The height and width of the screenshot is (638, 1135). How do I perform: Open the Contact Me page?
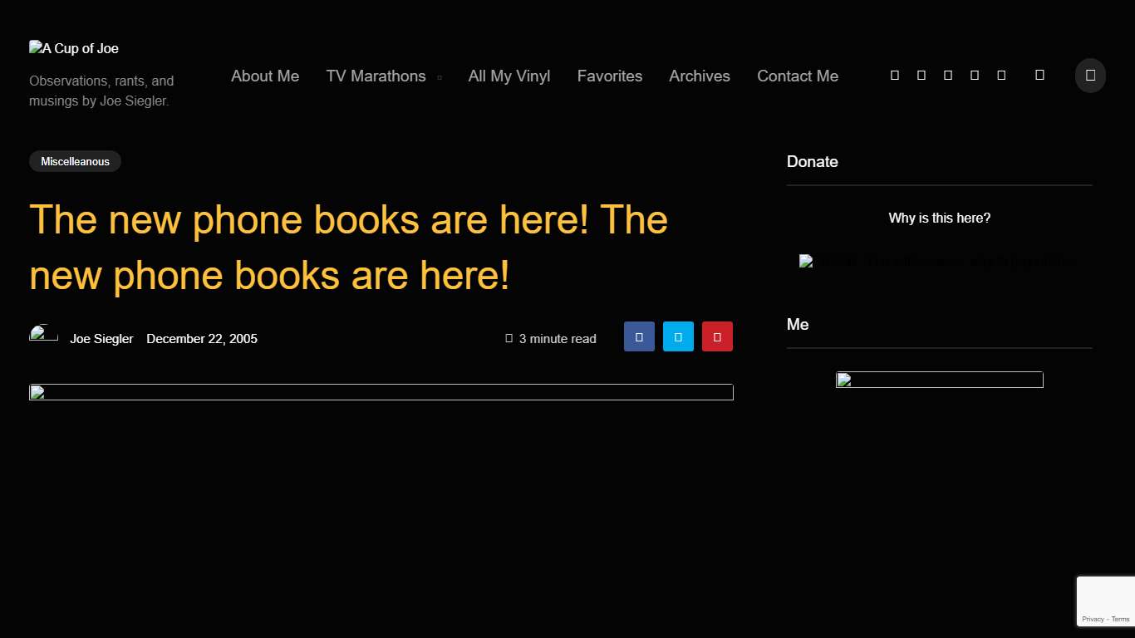[x=798, y=76]
